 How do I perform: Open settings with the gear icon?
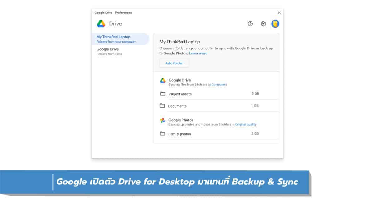click(263, 24)
